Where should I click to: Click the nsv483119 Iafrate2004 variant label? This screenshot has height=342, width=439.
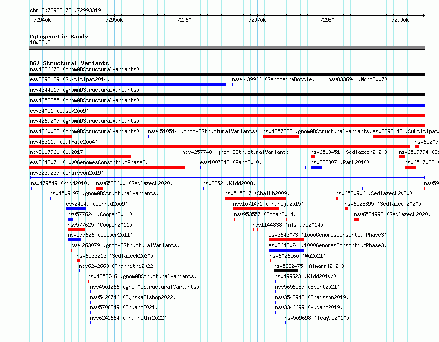coord(64,142)
